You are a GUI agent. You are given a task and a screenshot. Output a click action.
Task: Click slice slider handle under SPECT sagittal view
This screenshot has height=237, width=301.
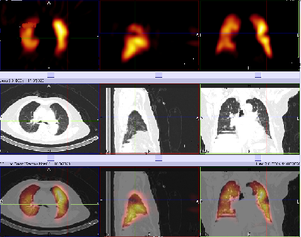point(158,75)
